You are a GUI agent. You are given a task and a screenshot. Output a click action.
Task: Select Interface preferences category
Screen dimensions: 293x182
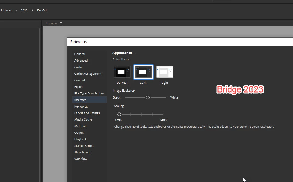[x=89, y=100]
